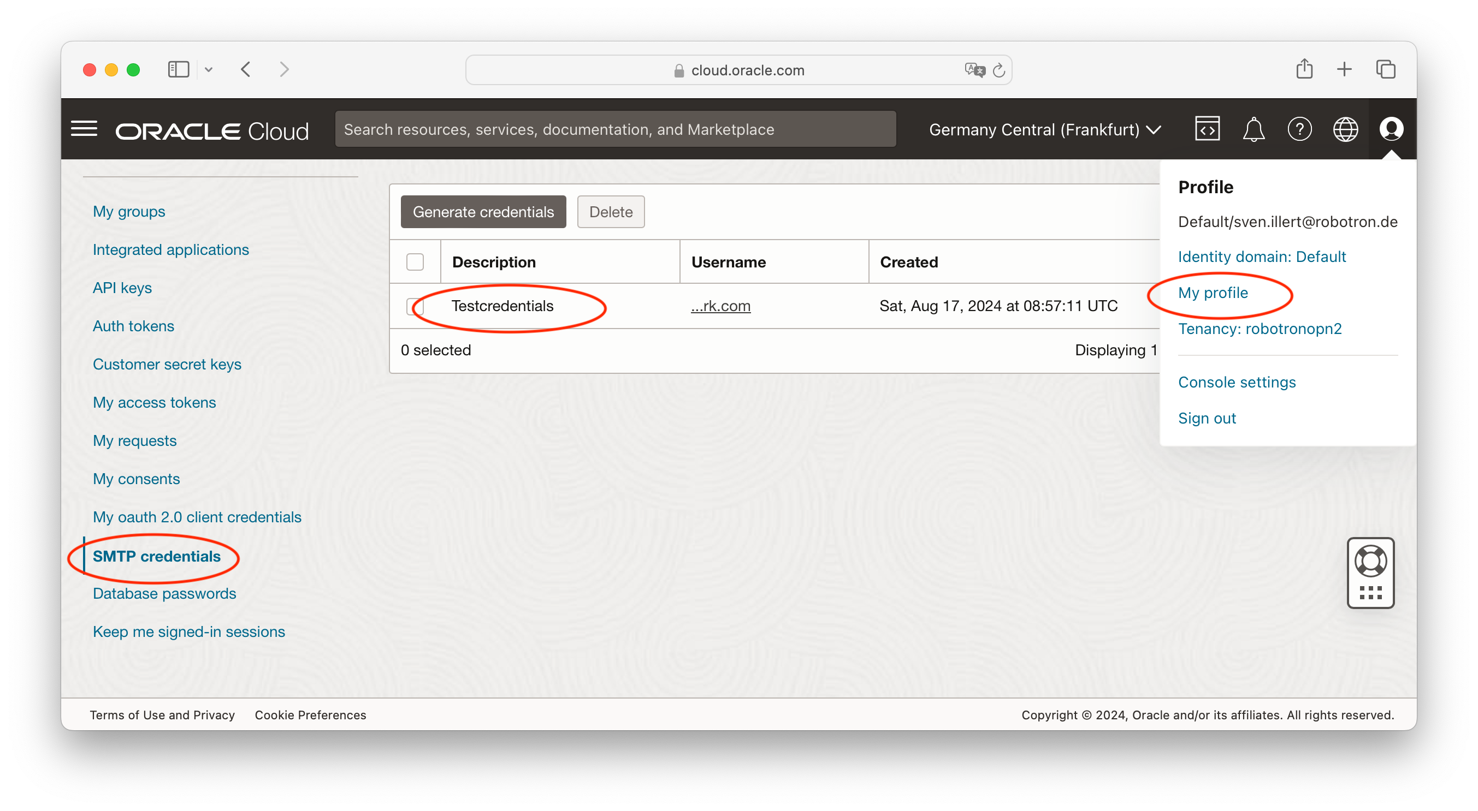The height and width of the screenshot is (811, 1478).
Task: Open the Tenancy: robotronopn2 link
Action: pos(1260,329)
